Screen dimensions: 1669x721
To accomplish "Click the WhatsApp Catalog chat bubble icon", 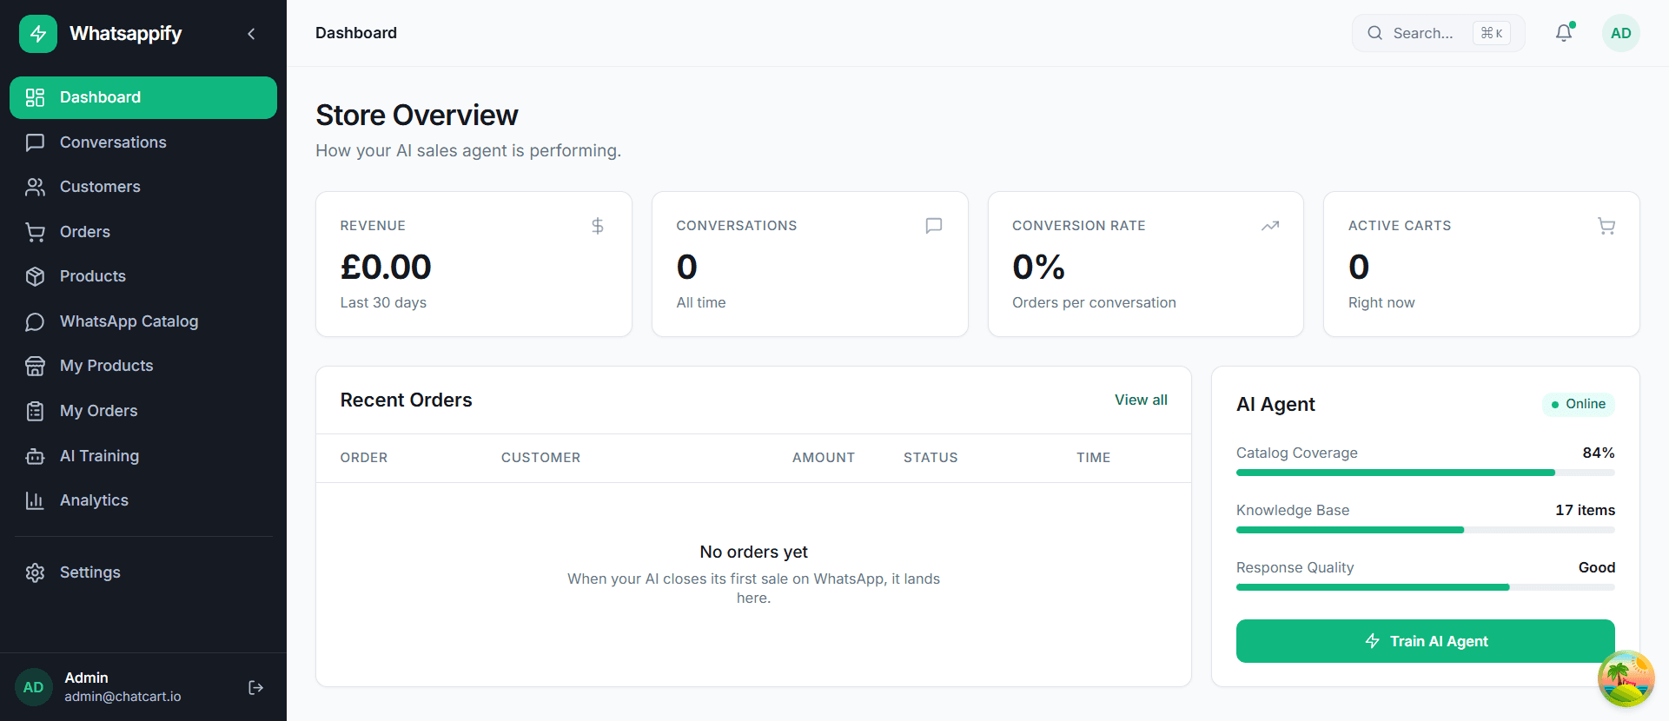I will [35, 321].
